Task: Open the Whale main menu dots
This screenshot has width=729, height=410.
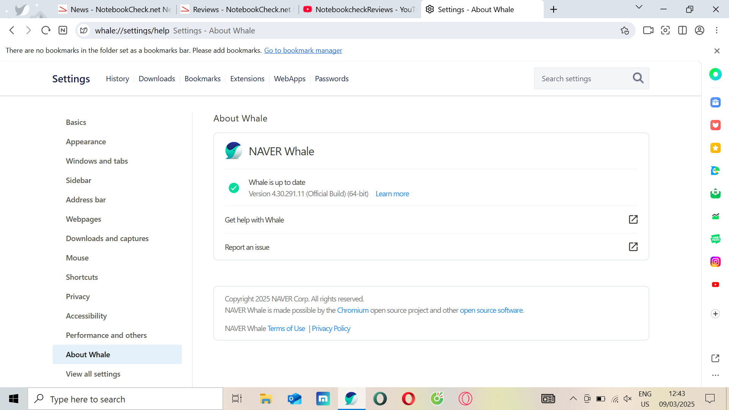Action: click(716, 30)
